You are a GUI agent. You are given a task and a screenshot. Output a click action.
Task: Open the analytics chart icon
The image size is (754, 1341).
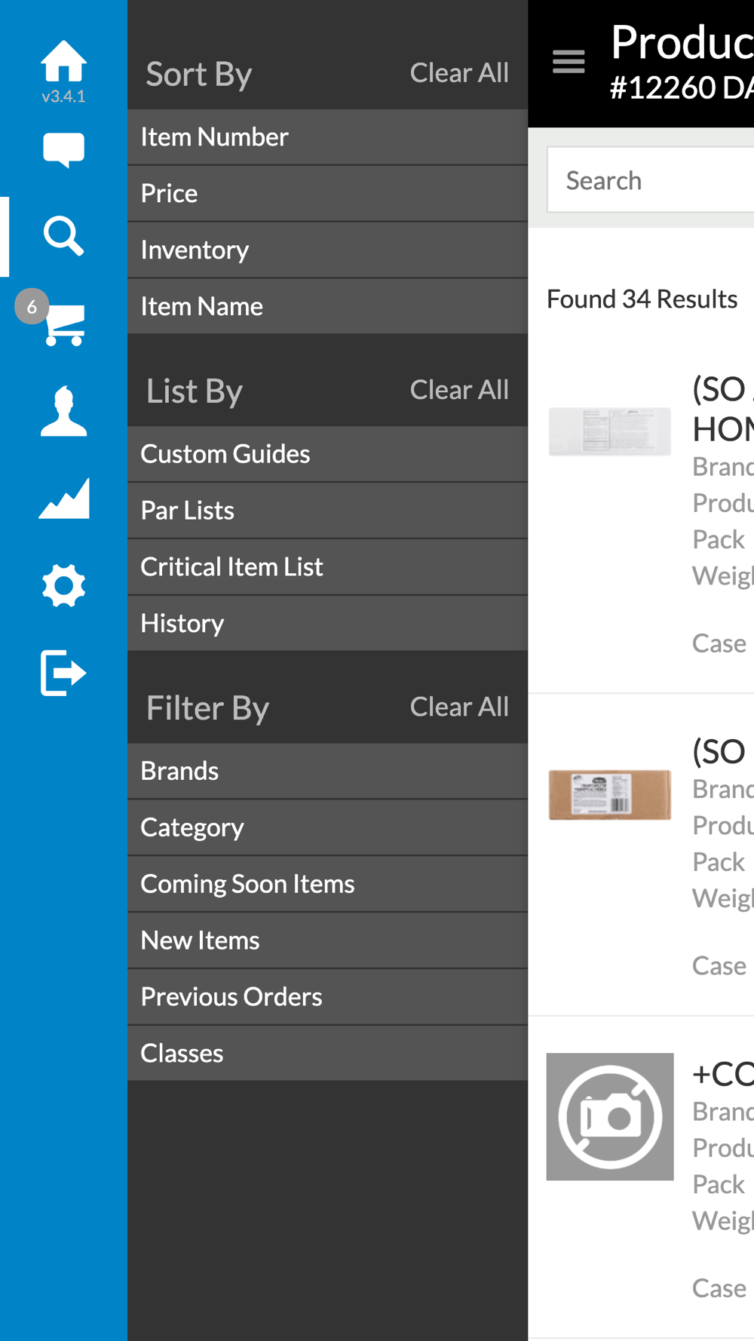[x=63, y=498]
